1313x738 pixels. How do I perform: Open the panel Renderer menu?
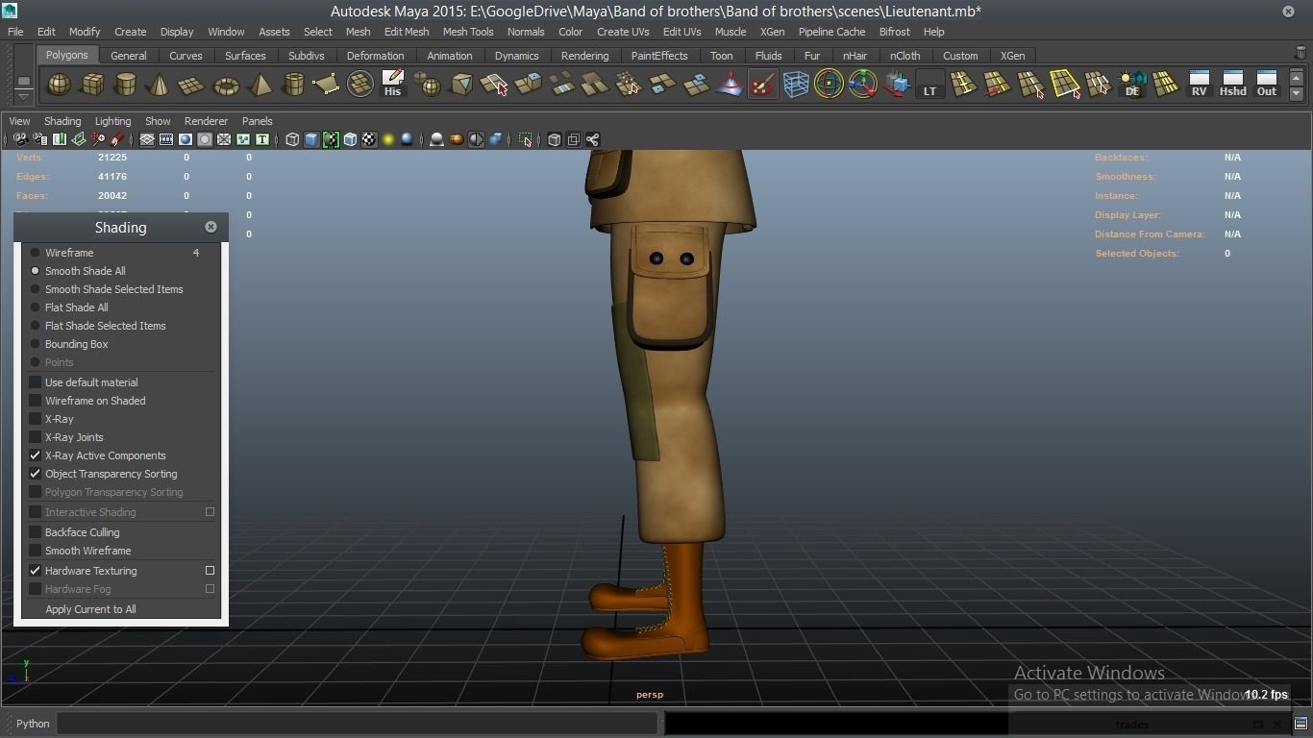click(206, 121)
